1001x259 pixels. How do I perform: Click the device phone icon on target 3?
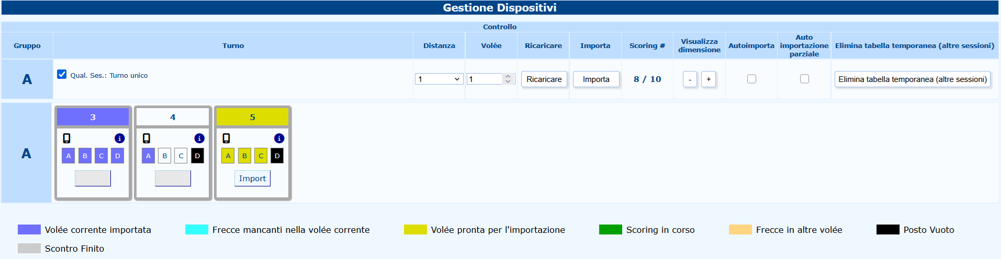point(66,138)
